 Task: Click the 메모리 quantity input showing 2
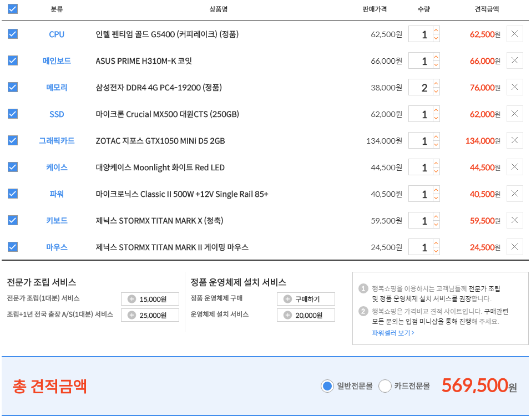coord(421,87)
